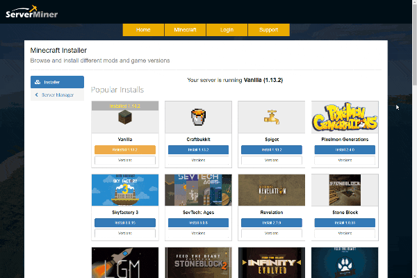Viewport: 417px width, 278px height.
Task: Click the Vanilla grass block icon
Action: (125, 117)
